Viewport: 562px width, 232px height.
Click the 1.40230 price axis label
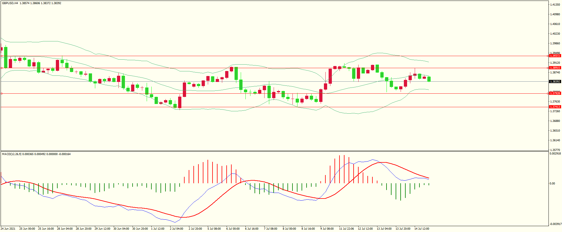555,34
